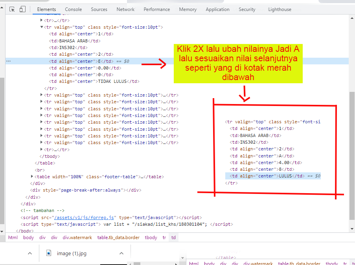This screenshot has height=265, width=355.
Task: Toggle the device toolbar icon
Action: 22,9
